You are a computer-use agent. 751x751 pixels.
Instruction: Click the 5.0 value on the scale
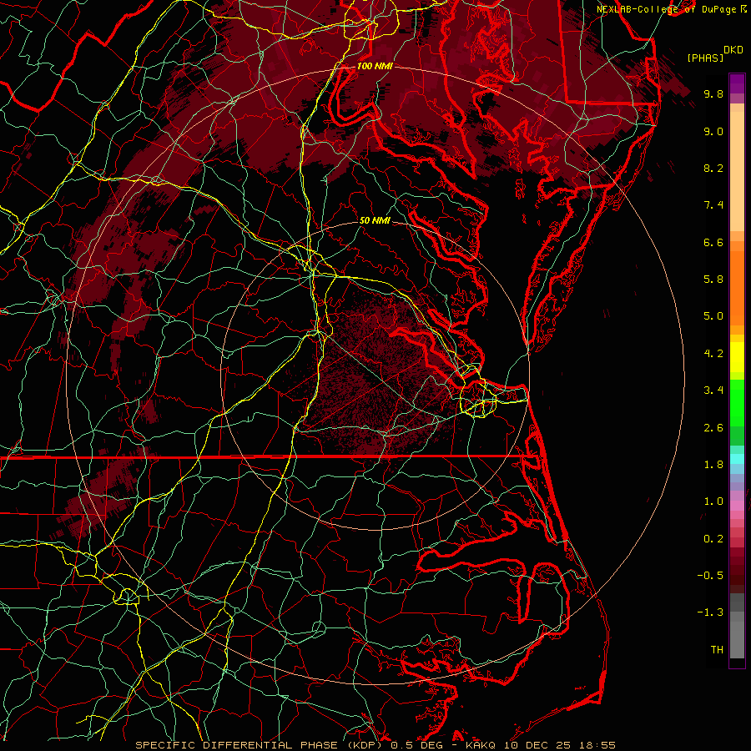point(713,316)
